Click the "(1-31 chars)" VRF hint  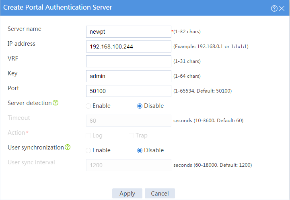(187, 61)
